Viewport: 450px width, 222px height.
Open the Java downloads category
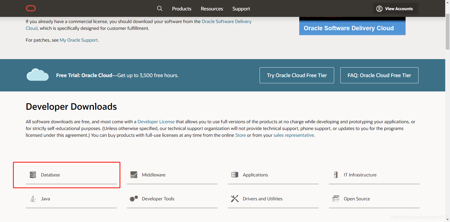point(71,199)
